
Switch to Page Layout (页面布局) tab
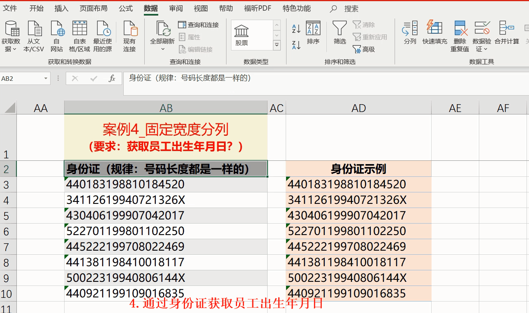93,8
